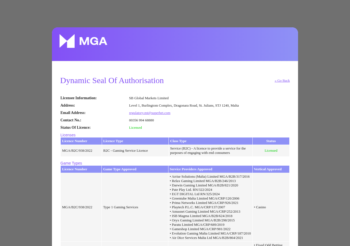
Task: Click Arrise Solutions (Malta) Limited provider entry
Action: click(x=210, y=177)
